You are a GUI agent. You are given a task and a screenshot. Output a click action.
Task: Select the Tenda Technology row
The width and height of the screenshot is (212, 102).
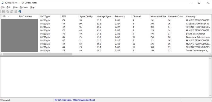tap(106, 51)
